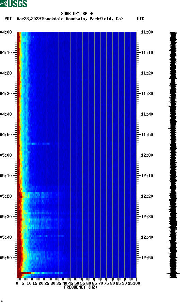Click the 05:00 PDT time label

pyautogui.click(x=6, y=155)
